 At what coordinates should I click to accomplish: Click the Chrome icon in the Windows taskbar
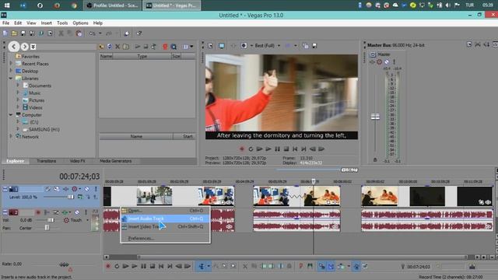74,5
